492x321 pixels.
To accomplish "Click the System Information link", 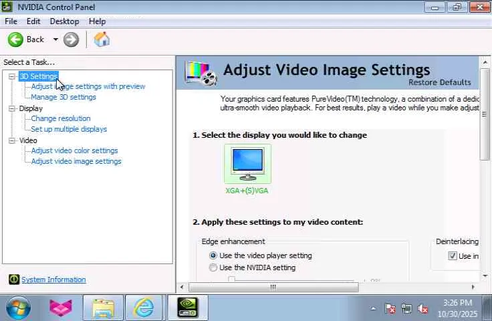I will tap(53, 280).
